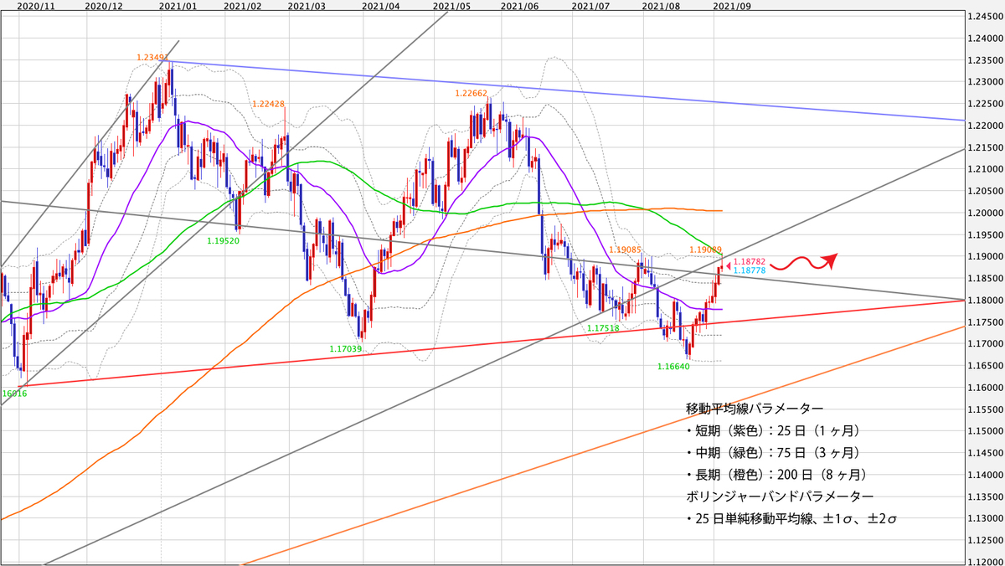This screenshot has width=1005, height=566.
Task: Select the 短期（紫色）：25日 legend line
Action: (x=773, y=430)
